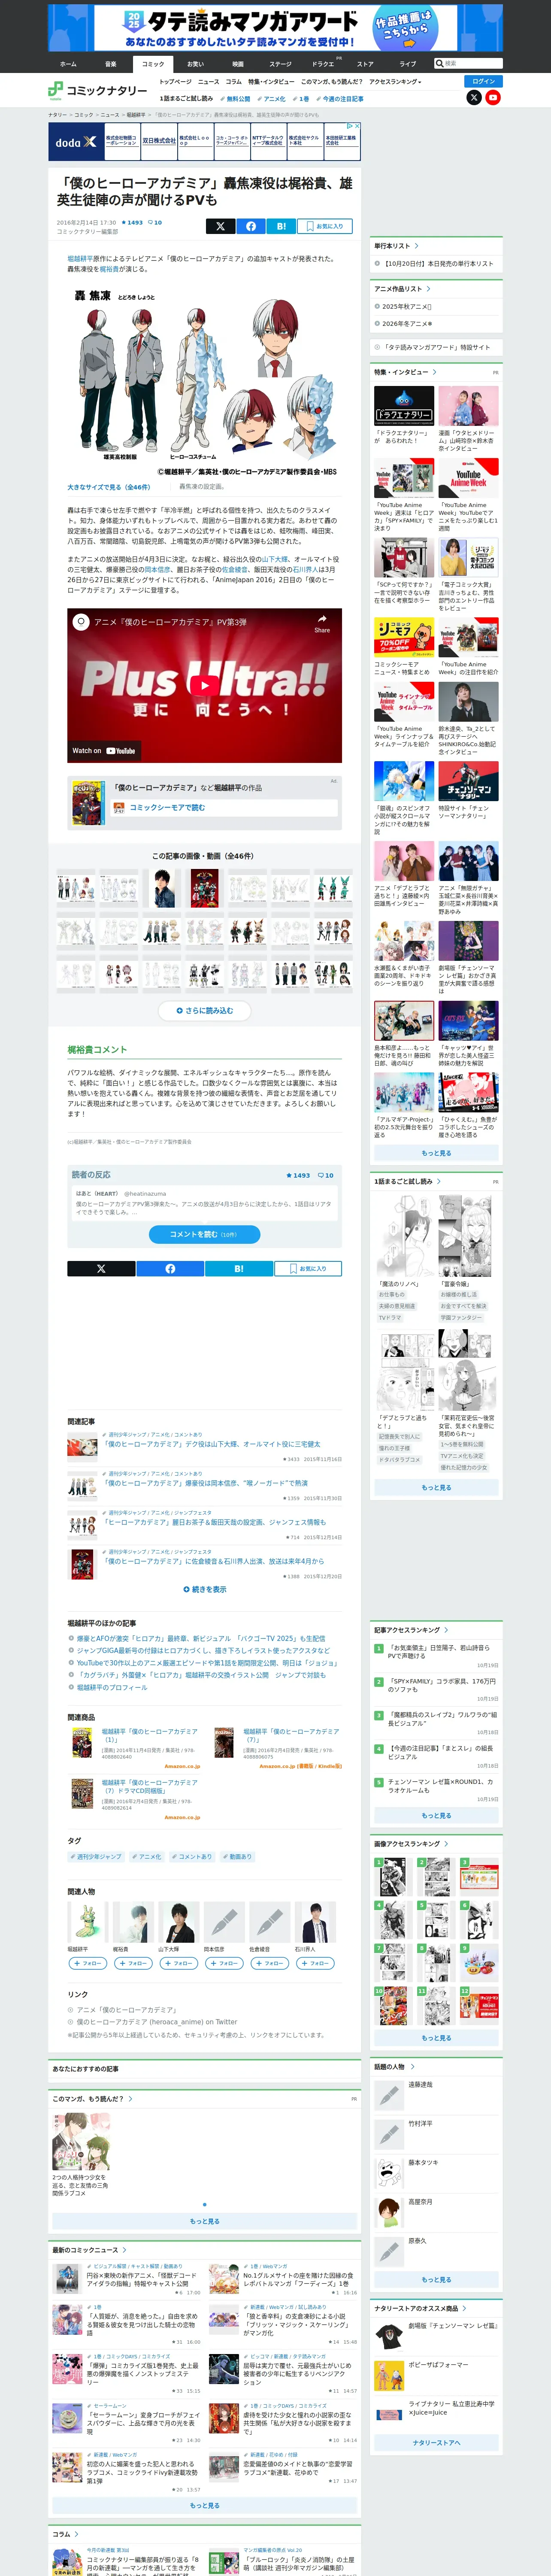This screenshot has width=551, height=2576.
Task: Click the search magnifier icon
Action: (x=439, y=63)
